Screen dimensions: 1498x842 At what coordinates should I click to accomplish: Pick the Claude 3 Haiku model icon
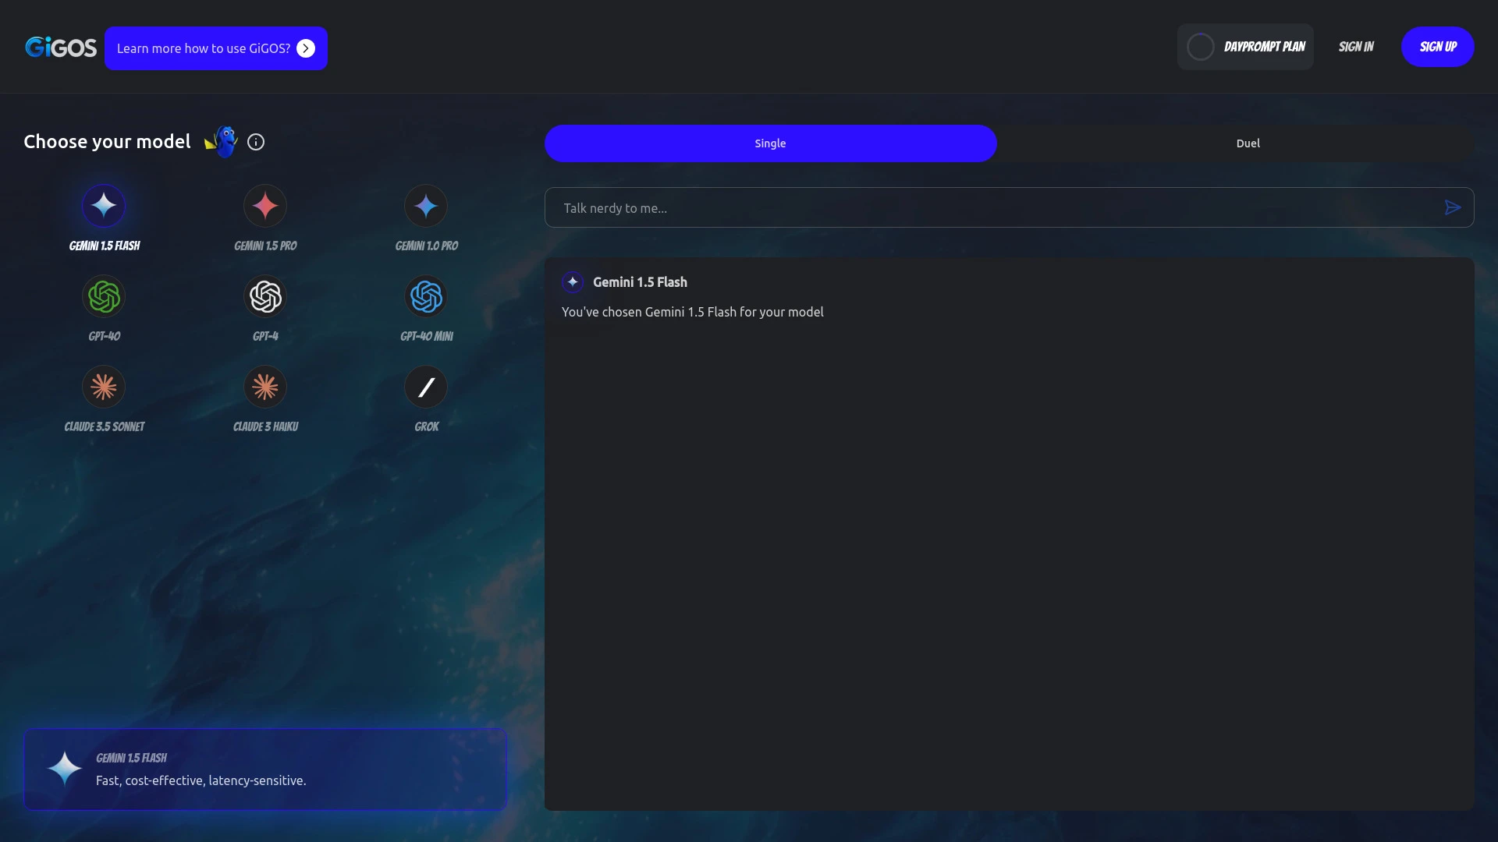[265, 387]
